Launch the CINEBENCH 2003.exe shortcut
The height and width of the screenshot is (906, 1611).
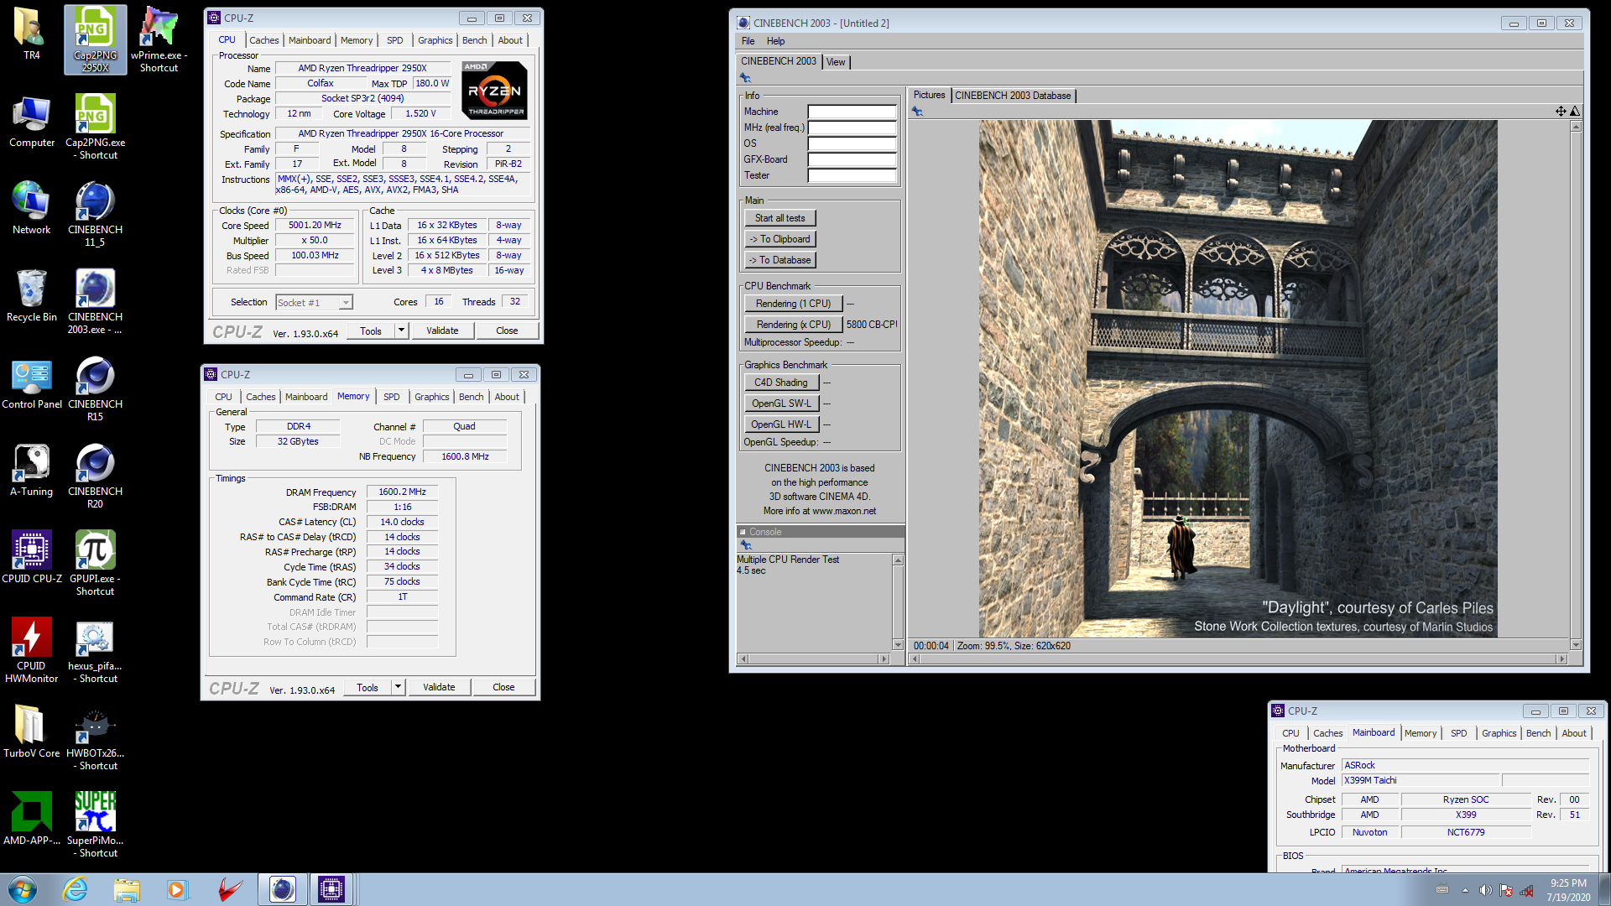(95, 300)
